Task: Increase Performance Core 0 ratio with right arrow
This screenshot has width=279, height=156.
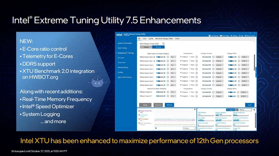Action: point(165,57)
